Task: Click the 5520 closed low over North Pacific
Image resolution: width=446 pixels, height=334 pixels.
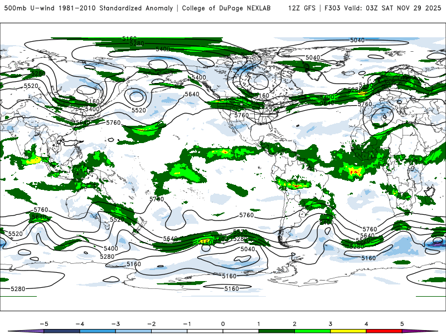Action: [136, 96]
